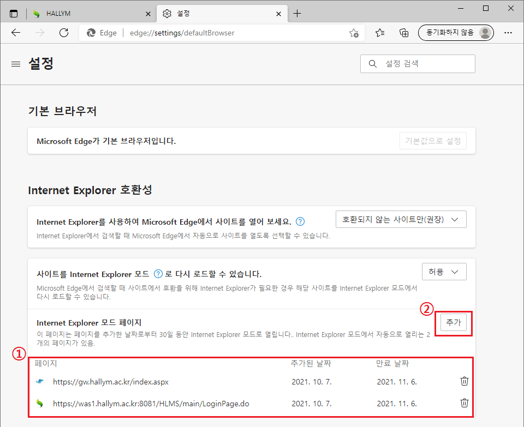Open a new tab with plus button

297,13
